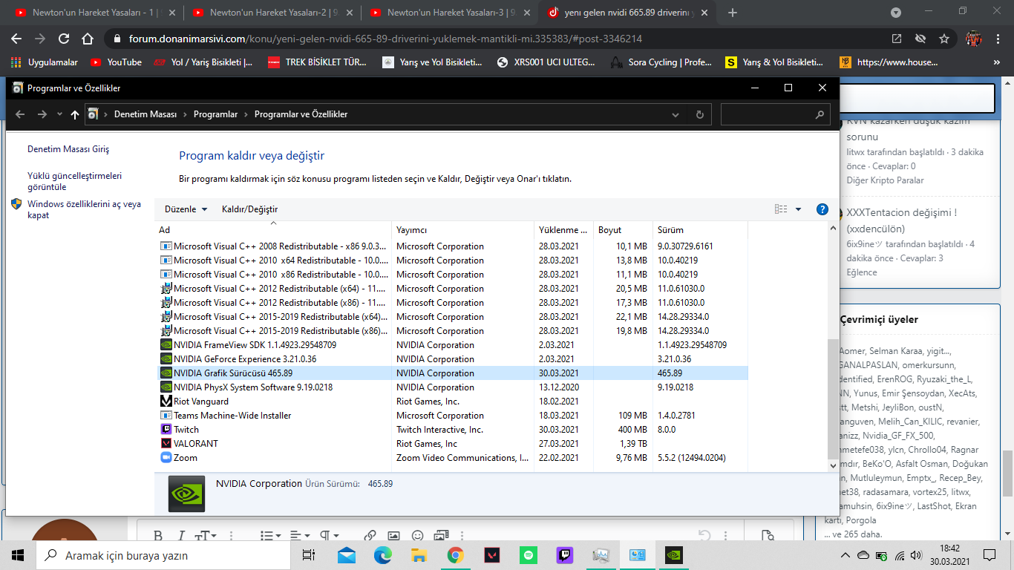Image resolution: width=1014 pixels, height=570 pixels.
Task: Expand the view options dropdown arrow
Action: (799, 209)
